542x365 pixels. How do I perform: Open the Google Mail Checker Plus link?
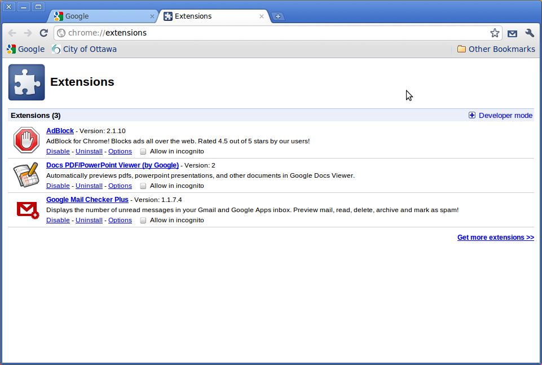(x=87, y=200)
